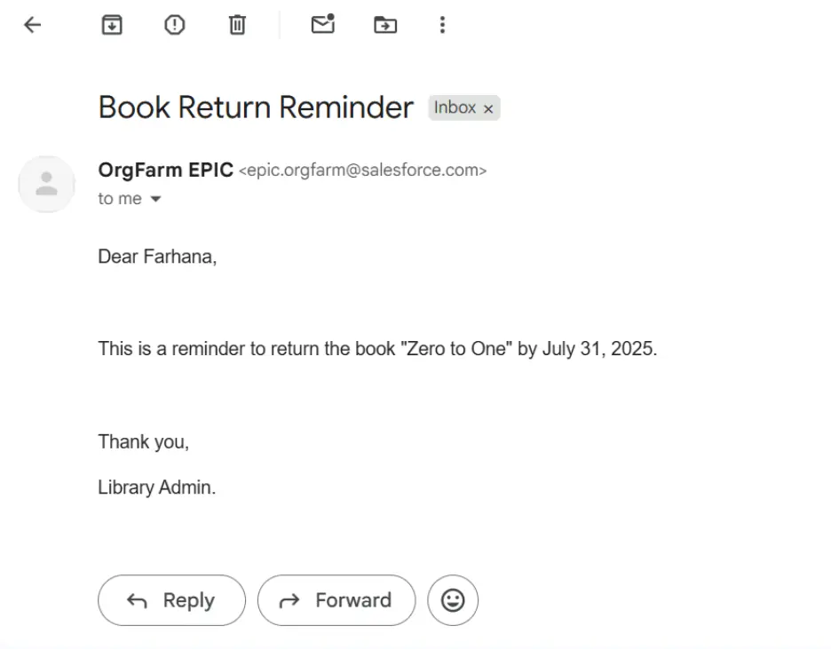
Task: Go back to the inbox list
Action: pyautogui.click(x=33, y=25)
